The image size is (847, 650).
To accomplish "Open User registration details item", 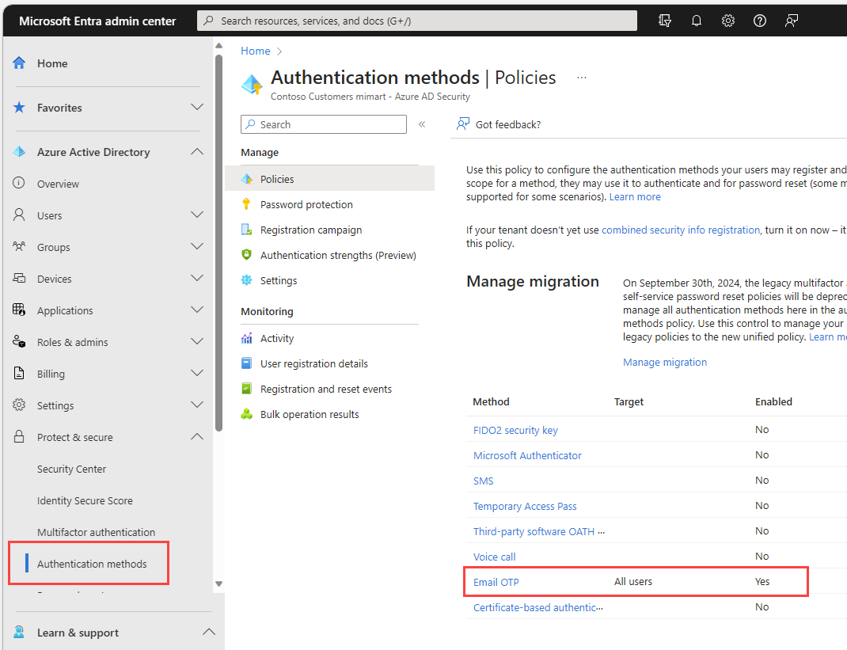I will [x=313, y=363].
